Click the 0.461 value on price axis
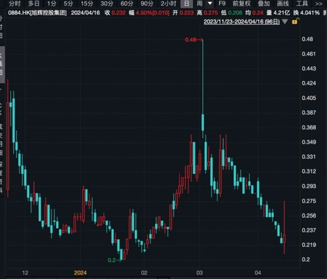327x279 pixels. pos(309,54)
